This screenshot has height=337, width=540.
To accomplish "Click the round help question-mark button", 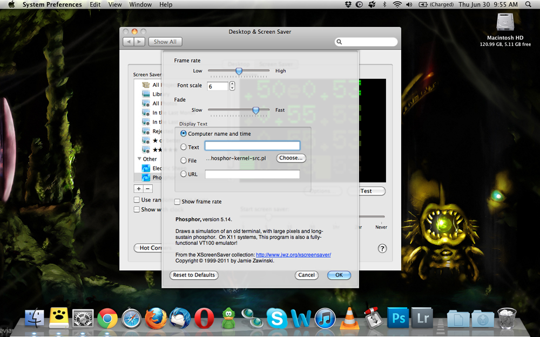I will coord(382,248).
